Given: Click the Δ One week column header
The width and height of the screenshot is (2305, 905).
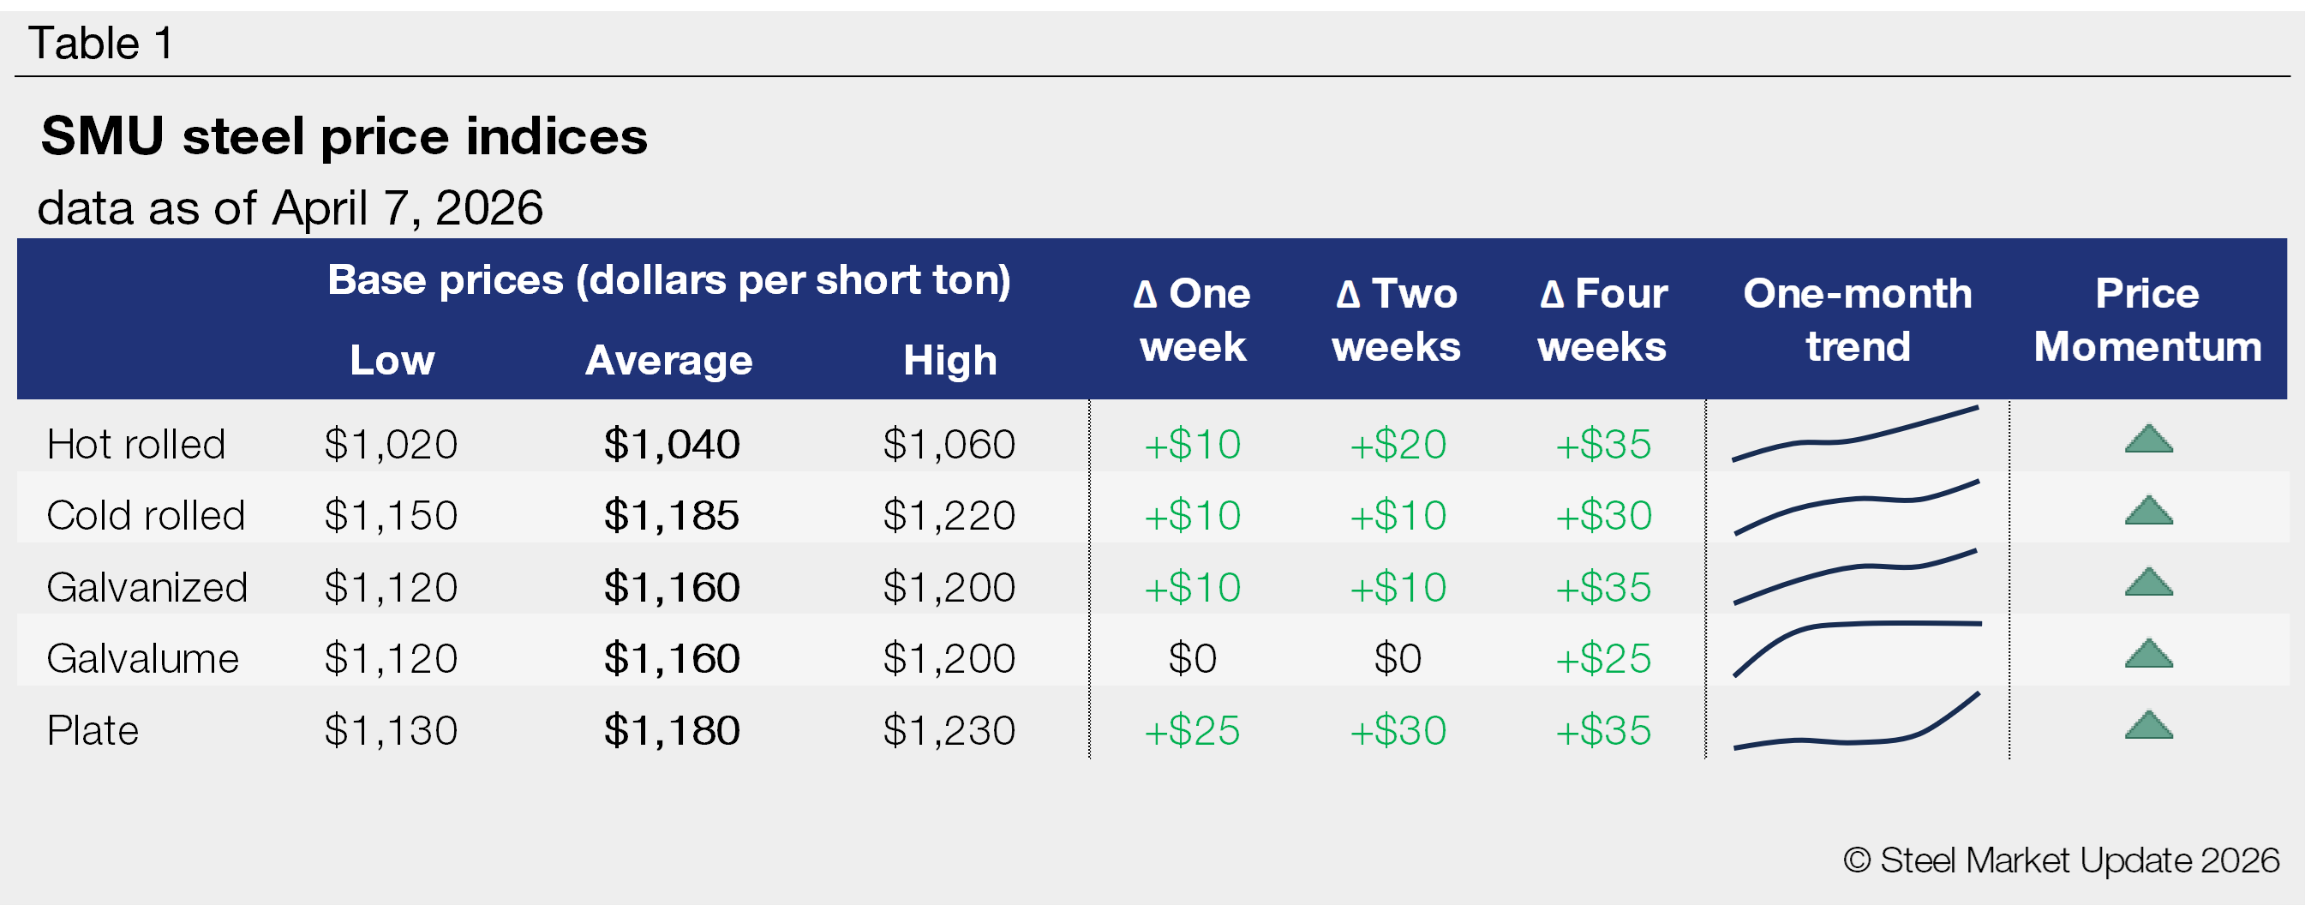Looking at the screenshot, I should pyautogui.click(x=1192, y=320).
